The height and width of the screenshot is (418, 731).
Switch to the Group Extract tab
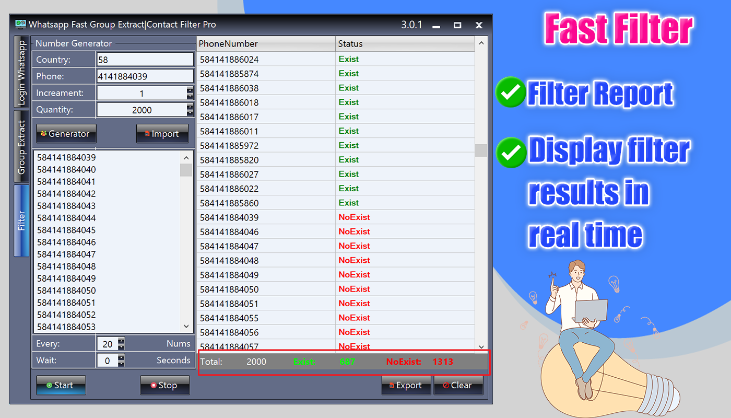21,147
